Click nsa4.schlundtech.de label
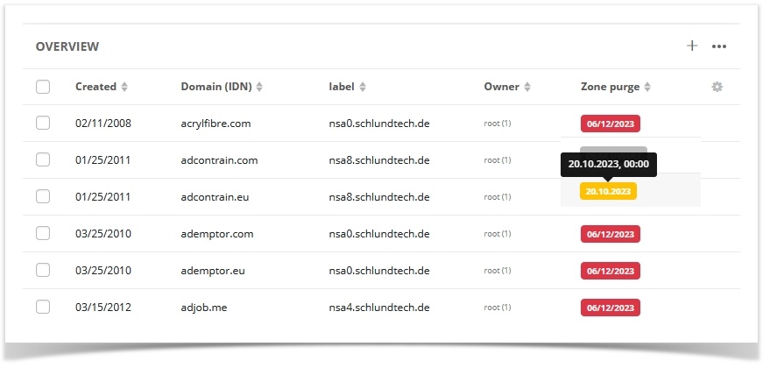 coord(379,308)
